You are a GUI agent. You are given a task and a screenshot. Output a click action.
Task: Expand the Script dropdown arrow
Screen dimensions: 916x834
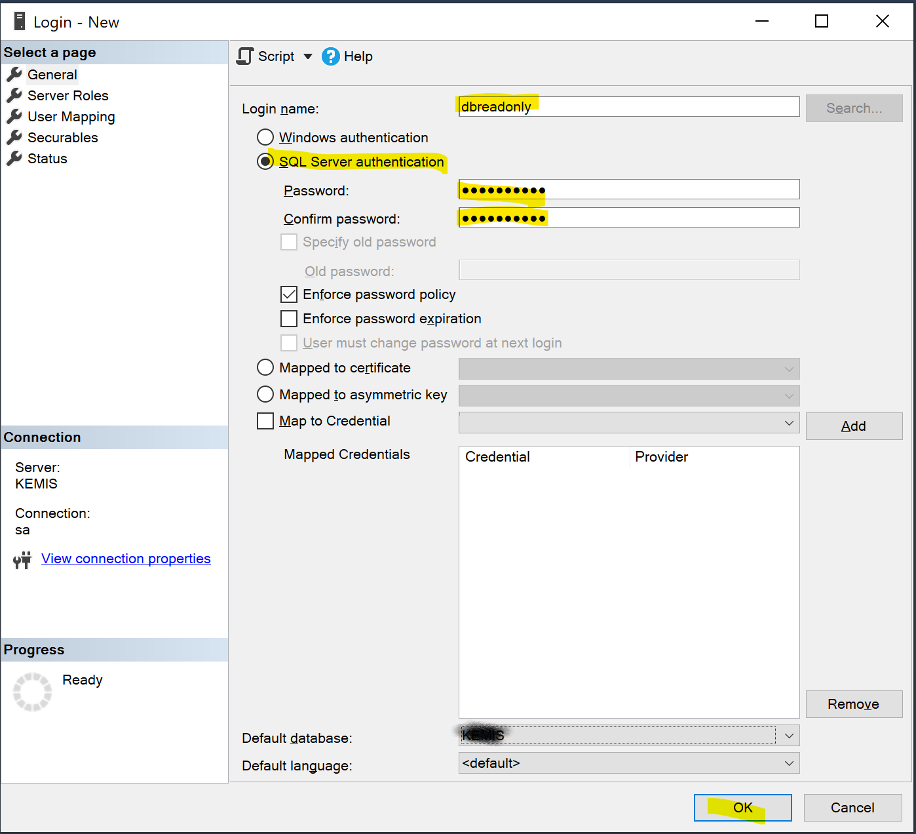(x=308, y=56)
